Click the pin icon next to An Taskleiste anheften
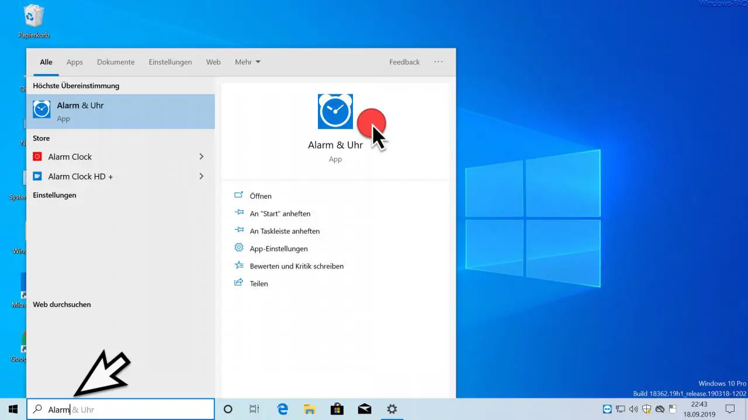Viewport: 748px width, 420px height. 238,231
